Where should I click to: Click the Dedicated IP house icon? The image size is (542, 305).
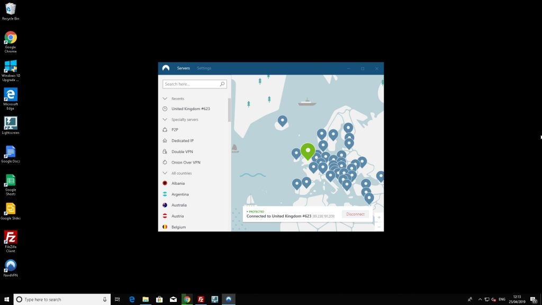(x=165, y=140)
